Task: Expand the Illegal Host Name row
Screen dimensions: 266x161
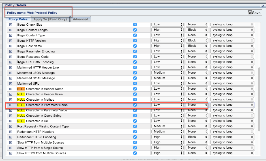Action: point(11,46)
